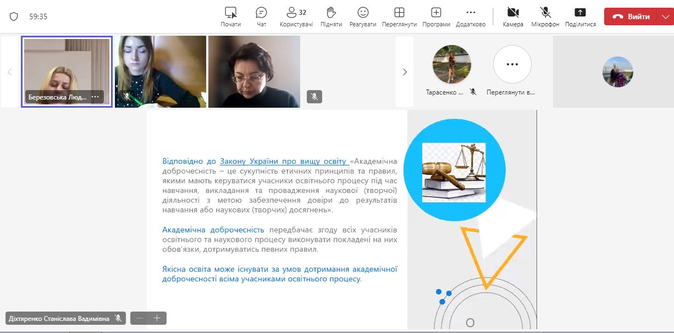Select Березовська Люд... video tile

coord(67,71)
